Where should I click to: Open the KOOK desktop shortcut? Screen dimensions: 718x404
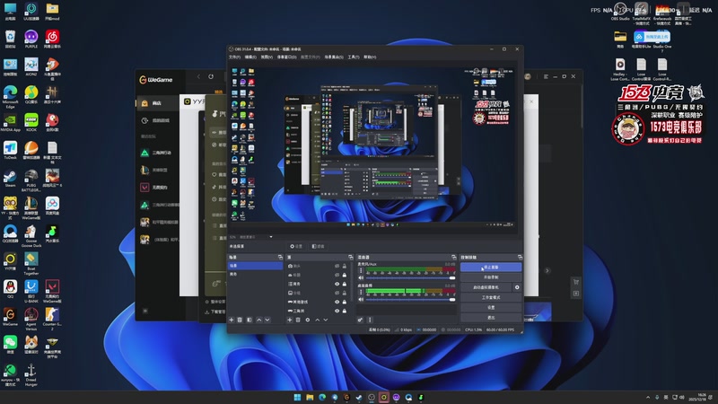31,122
